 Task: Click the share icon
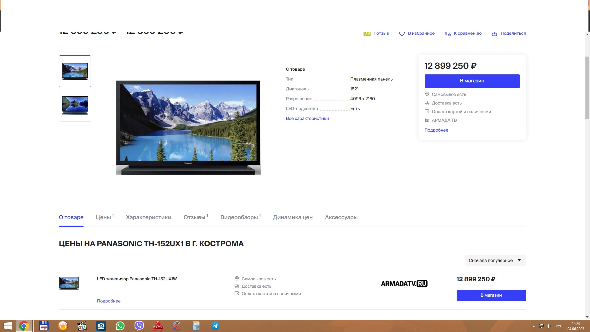tap(494, 34)
